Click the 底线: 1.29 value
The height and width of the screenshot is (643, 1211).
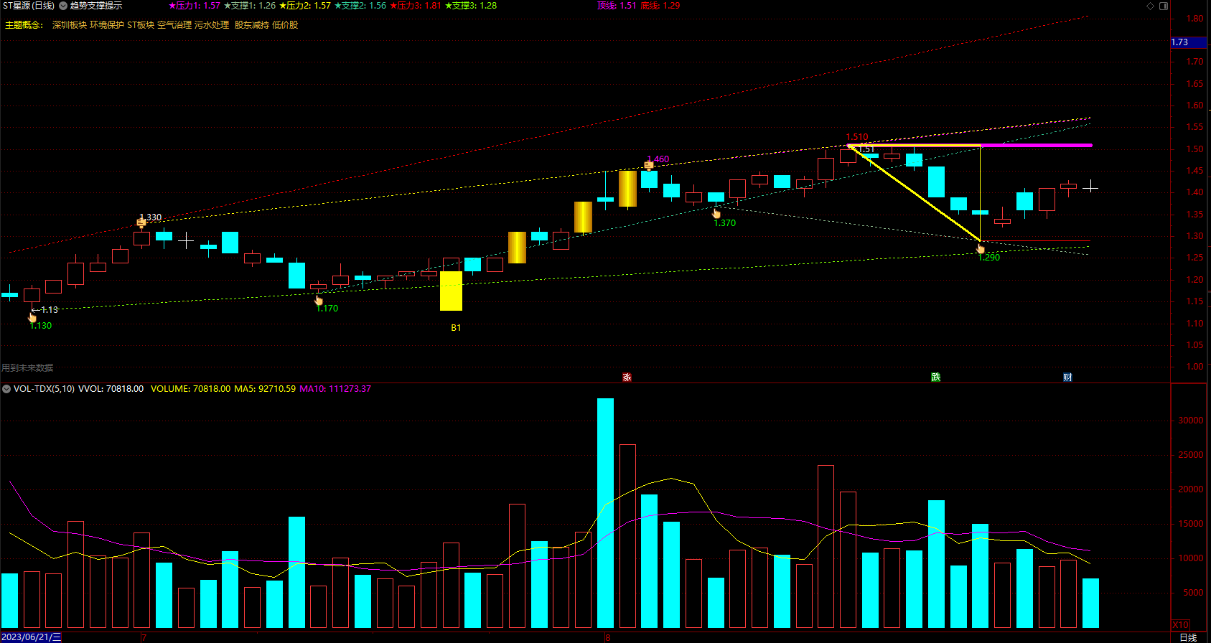pyautogui.click(x=660, y=6)
